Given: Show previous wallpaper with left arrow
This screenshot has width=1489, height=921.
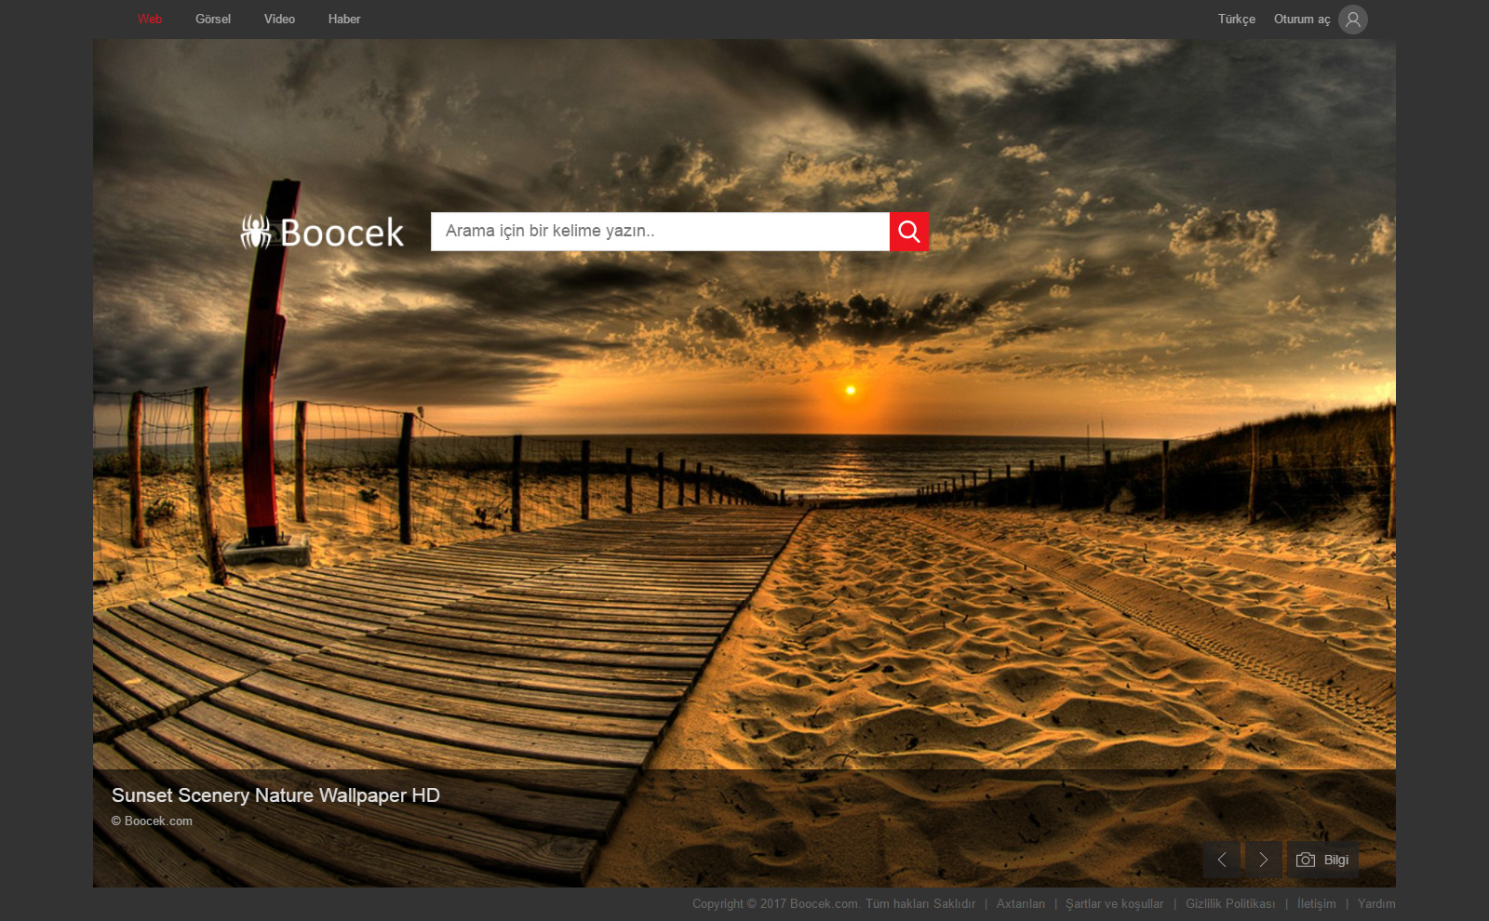Looking at the screenshot, I should 1222,860.
